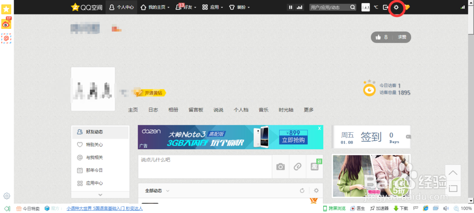Screen dimensions: 474x213
Task: Click the 加速器 status bar icon
Action: [x=379, y=208]
